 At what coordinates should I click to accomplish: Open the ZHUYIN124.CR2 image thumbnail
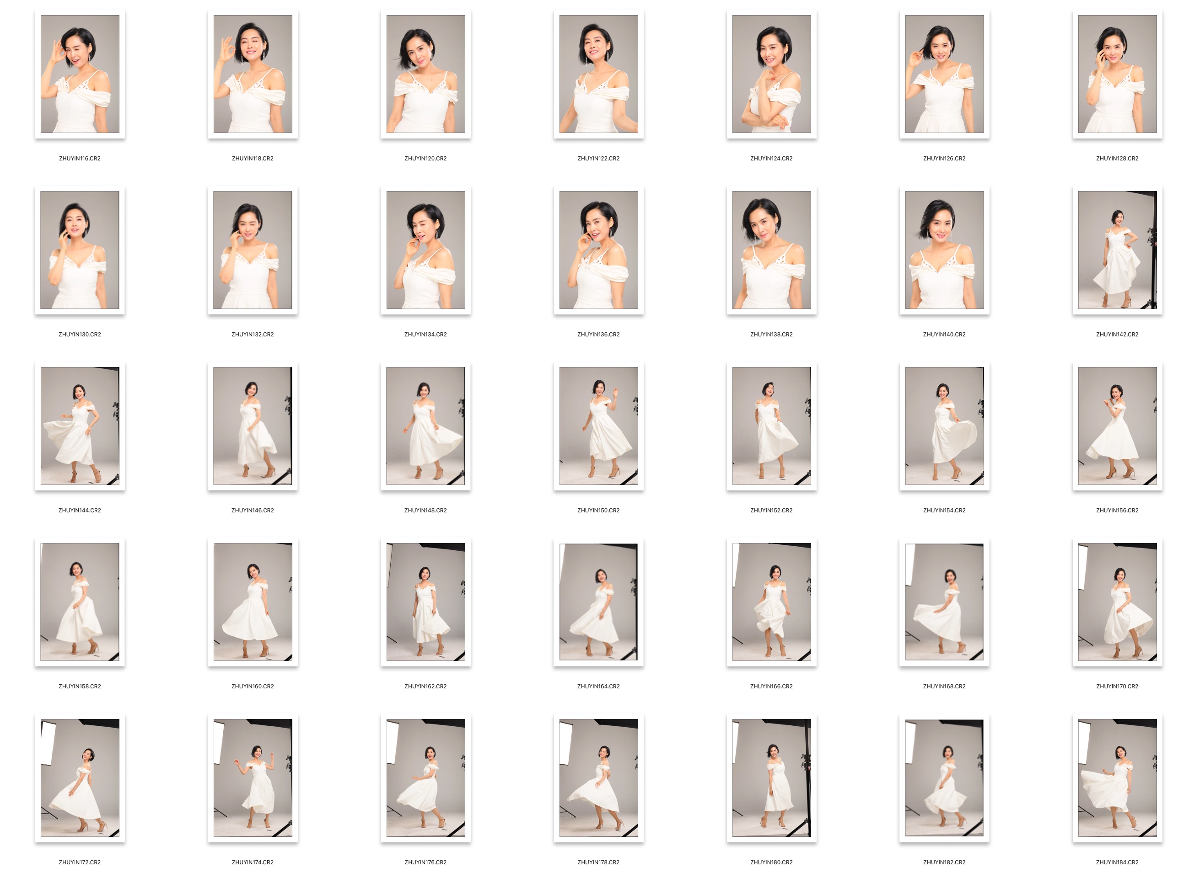coord(771,74)
